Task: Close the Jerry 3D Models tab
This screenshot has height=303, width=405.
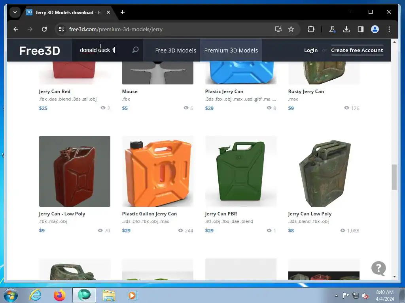Action: [x=108, y=12]
